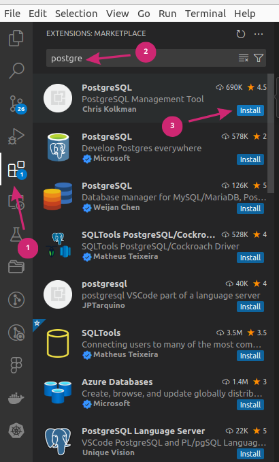This screenshot has width=279, height=462.
Task: Install Chris Kolkman's PostgreSQL extension
Action: [250, 110]
